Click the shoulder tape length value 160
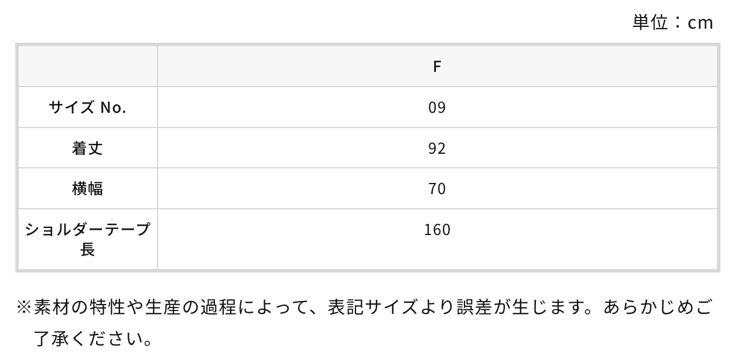Image resolution: width=731 pixels, height=359 pixels. pos(437,230)
